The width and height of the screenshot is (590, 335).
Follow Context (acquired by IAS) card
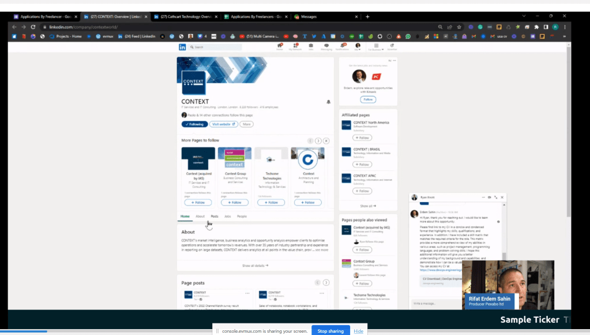click(198, 202)
